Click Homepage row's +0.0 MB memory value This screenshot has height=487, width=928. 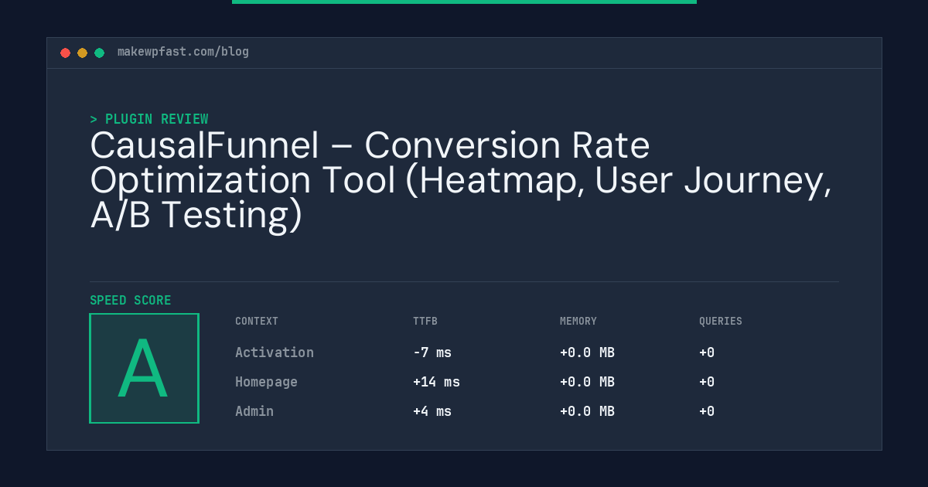(x=587, y=382)
